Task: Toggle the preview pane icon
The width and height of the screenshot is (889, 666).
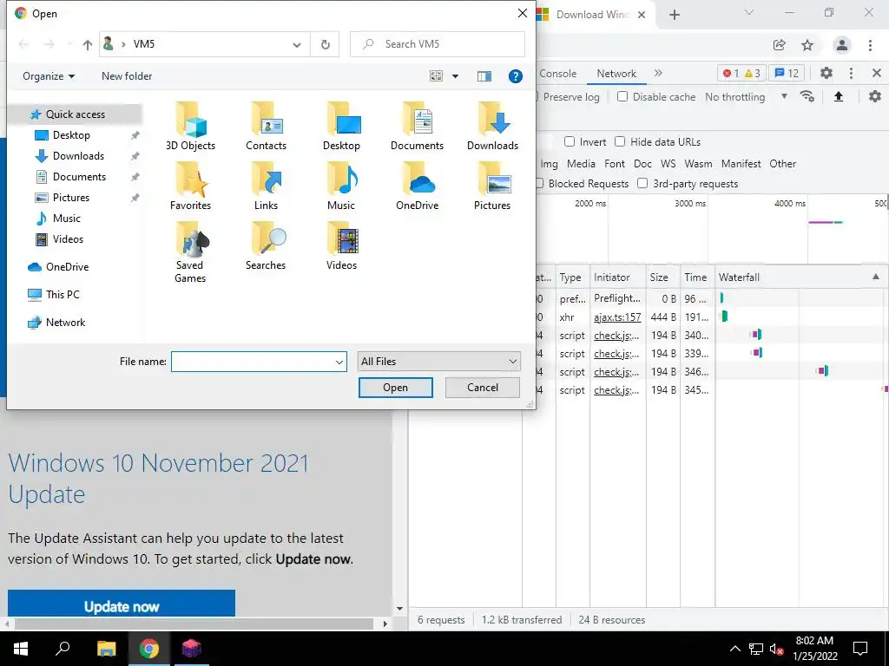Action: tap(484, 76)
